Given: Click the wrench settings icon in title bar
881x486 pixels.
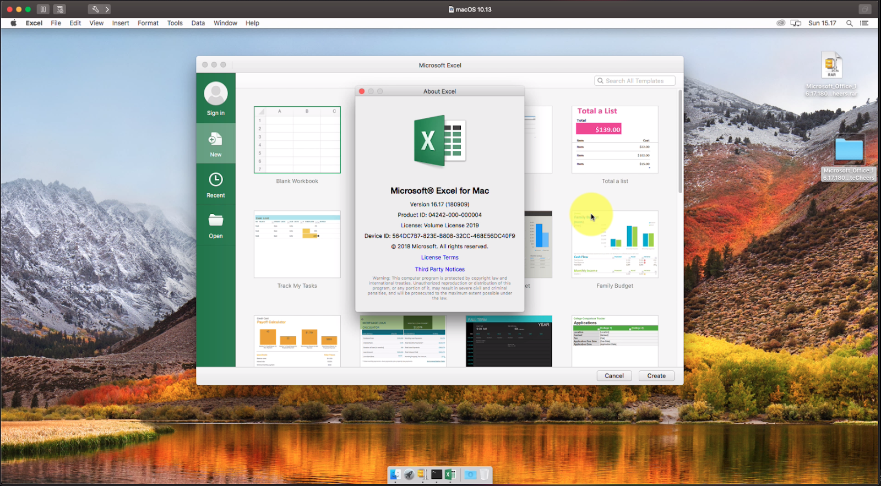Looking at the screenshot, I should (x=95, y=9).
